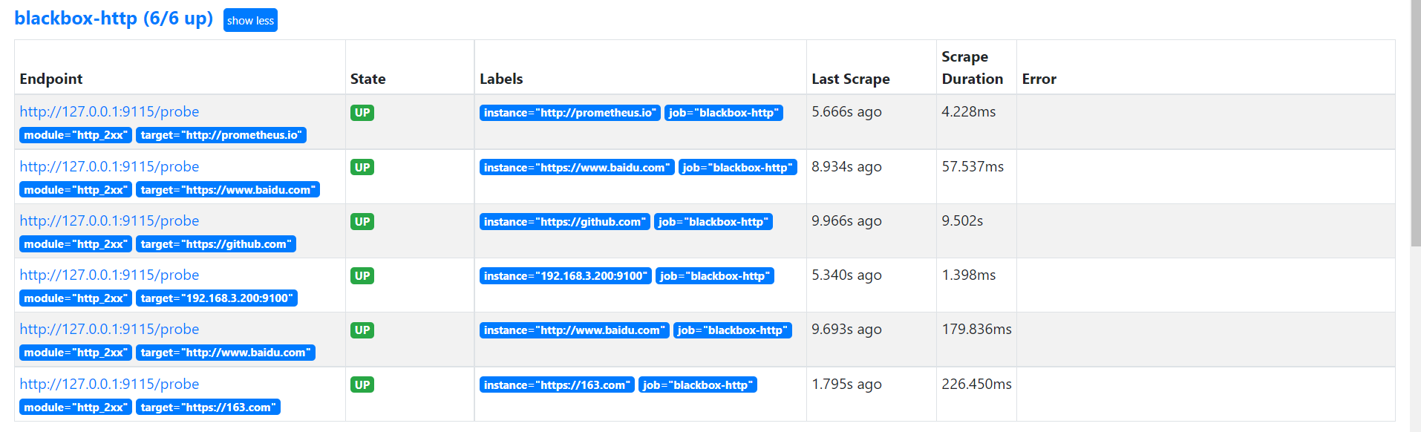Click the vertical page scrollbar thumb
1421x432 pixels.
(x=1415, y=122)
